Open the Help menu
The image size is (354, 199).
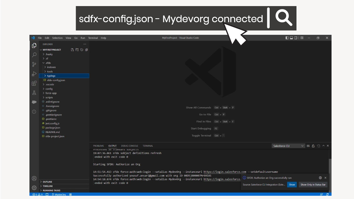[104, 38]
